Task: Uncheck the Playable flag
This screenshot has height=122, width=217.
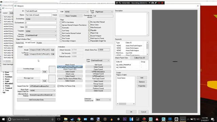Action: click(x=89, y=30)
